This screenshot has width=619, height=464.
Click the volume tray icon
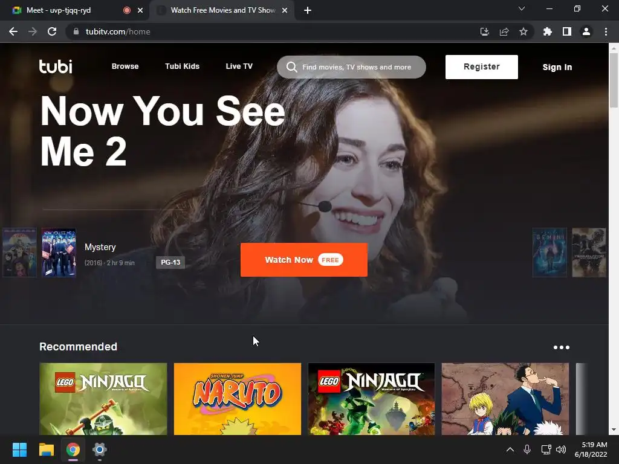(x=560, y=449)
